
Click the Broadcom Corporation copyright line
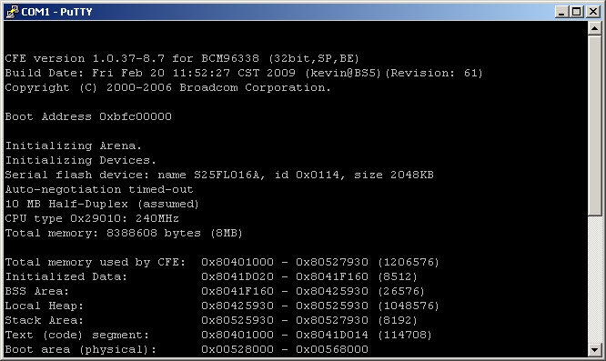[x=167, y=88]
